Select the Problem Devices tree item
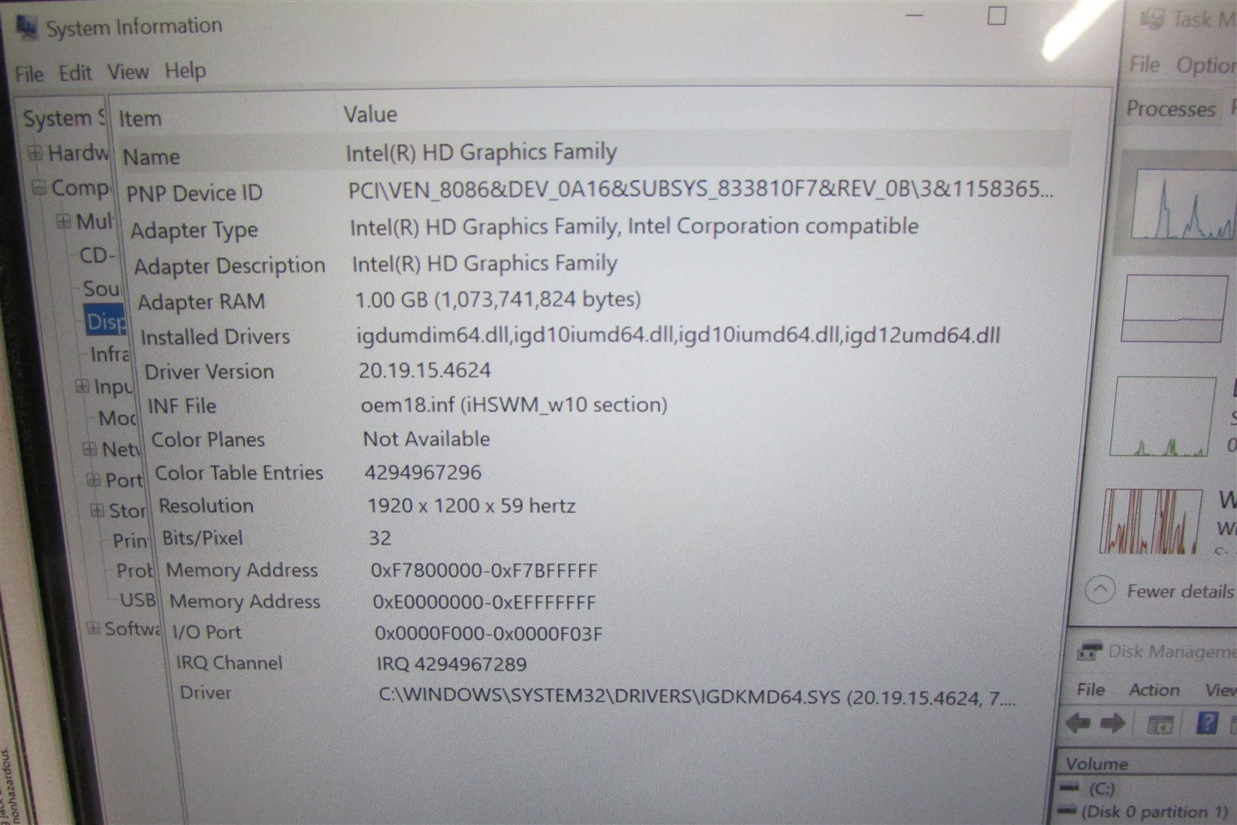 [x=135, y=571]
